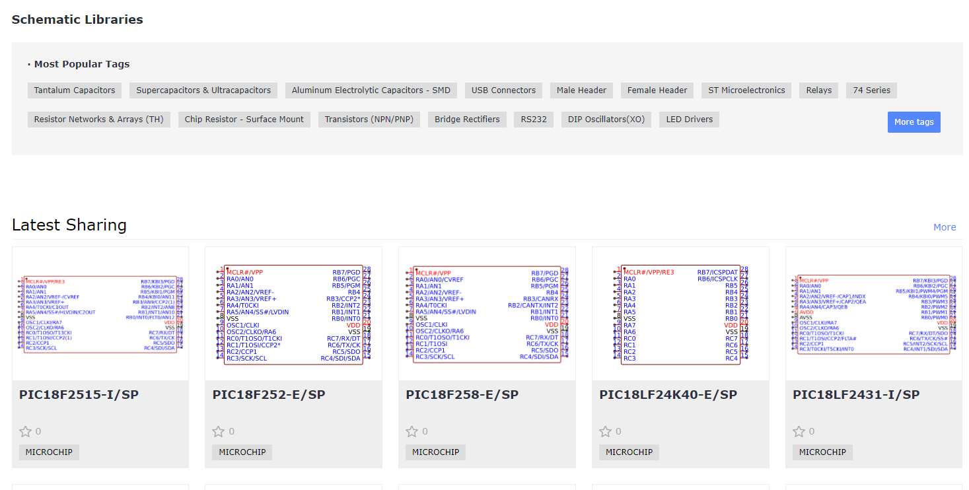Select the Relays tag
This screenshot has height=490, width=969.
click(819, 90)
